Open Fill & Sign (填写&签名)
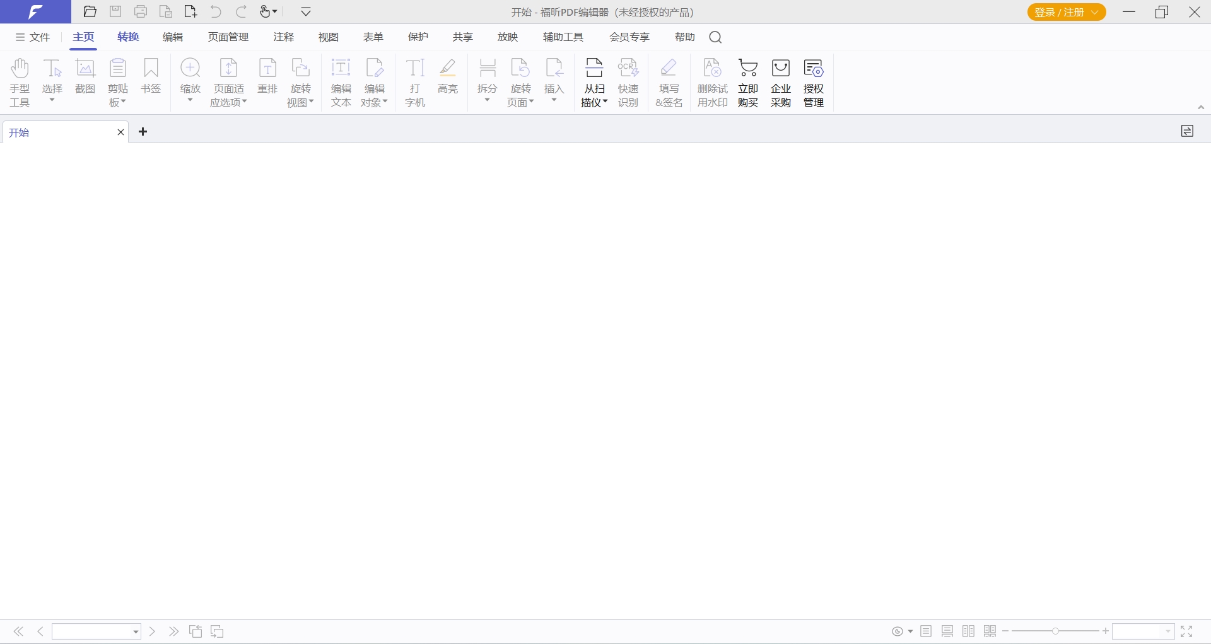The height and width of the screenshot is (644, 1211). [669, 83]
